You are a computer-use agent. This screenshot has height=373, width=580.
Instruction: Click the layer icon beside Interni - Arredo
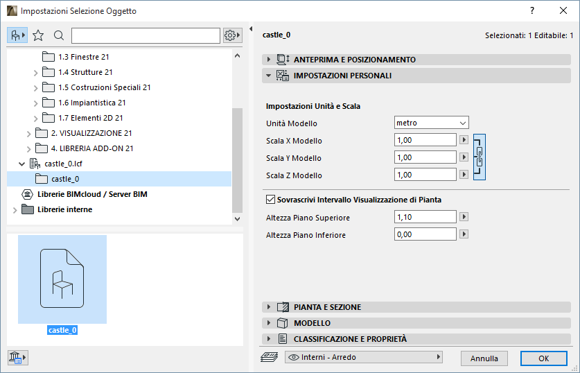point(268,358)
